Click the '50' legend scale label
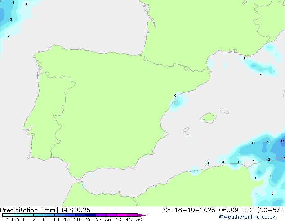The image size is (285, 221). click(139, 219)
